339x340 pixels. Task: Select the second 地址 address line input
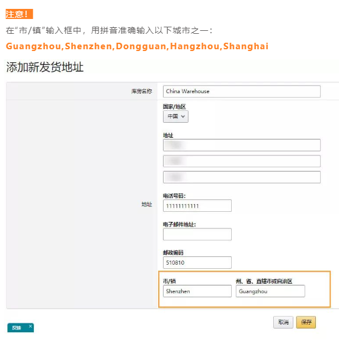click(242, 161)
